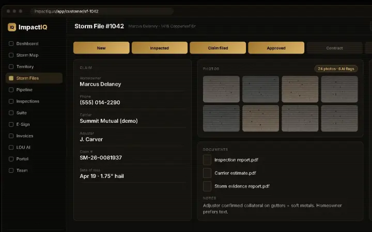The height and width of the screenshot is (232, 372).
Task: Open the fourth photo thumbnail in top row
Action: (x=339, y=89)
